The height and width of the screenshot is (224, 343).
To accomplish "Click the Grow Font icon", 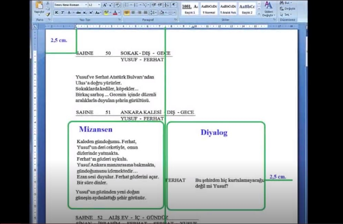I will (x=105, y=5).
